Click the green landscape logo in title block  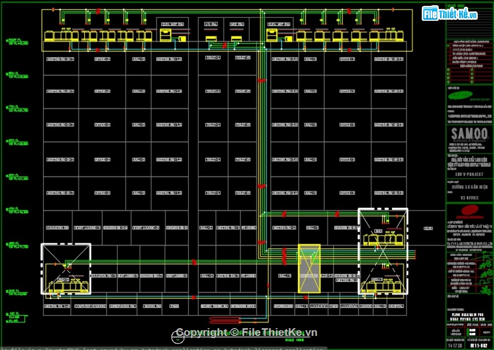coord(460,96)
